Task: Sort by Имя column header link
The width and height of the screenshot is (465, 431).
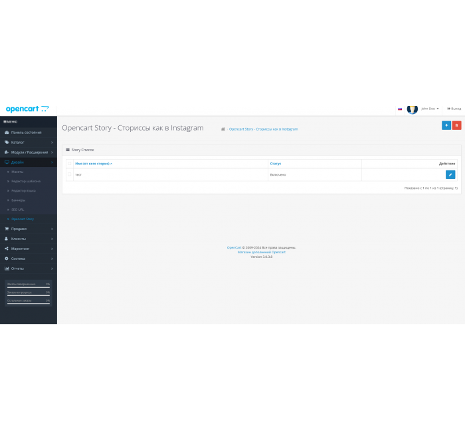Action: [x=94, y=163]
